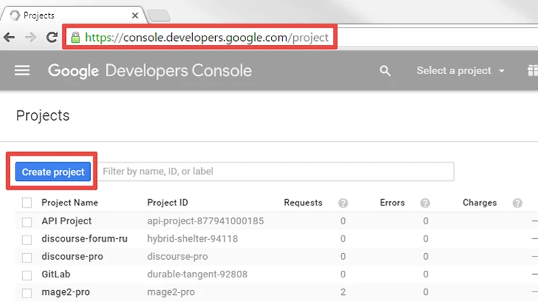Click the Requests column help icon
The image size is (538, 303).
click(x=343, y=203)
